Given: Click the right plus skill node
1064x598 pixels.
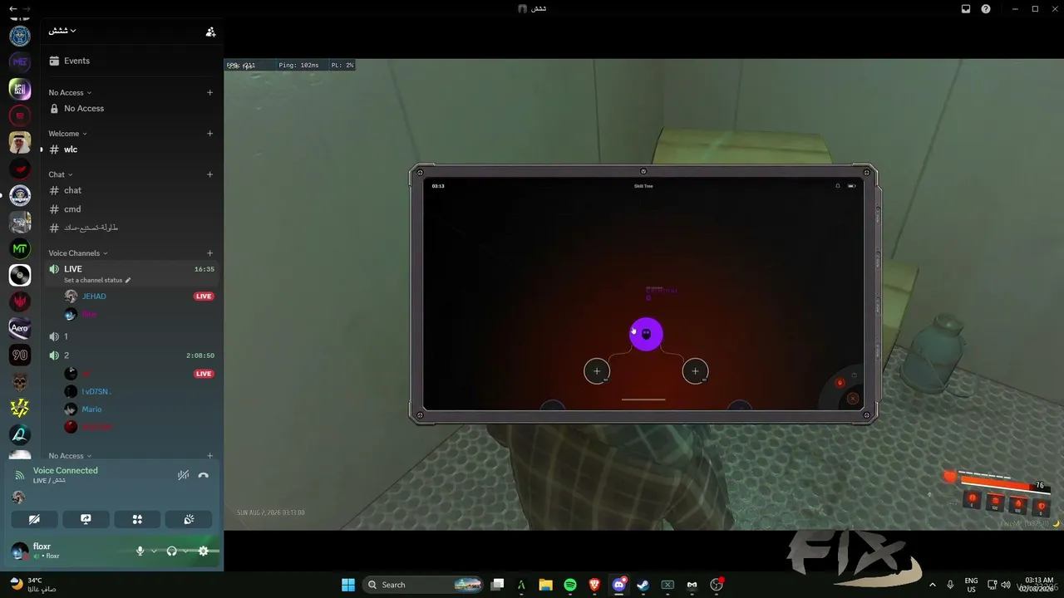Looking at the screenshot, I should pyautogui.click(x=695, y=371).
